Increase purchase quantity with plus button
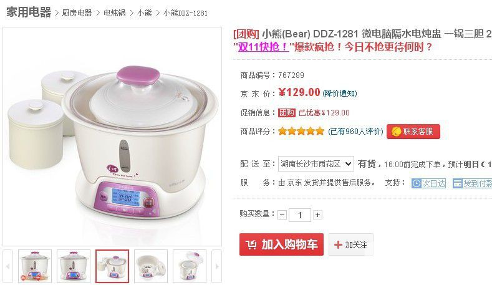Screen dimensions: 492x285 pos(317,215)
